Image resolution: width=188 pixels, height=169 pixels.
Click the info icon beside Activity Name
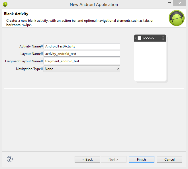[42, 46]
